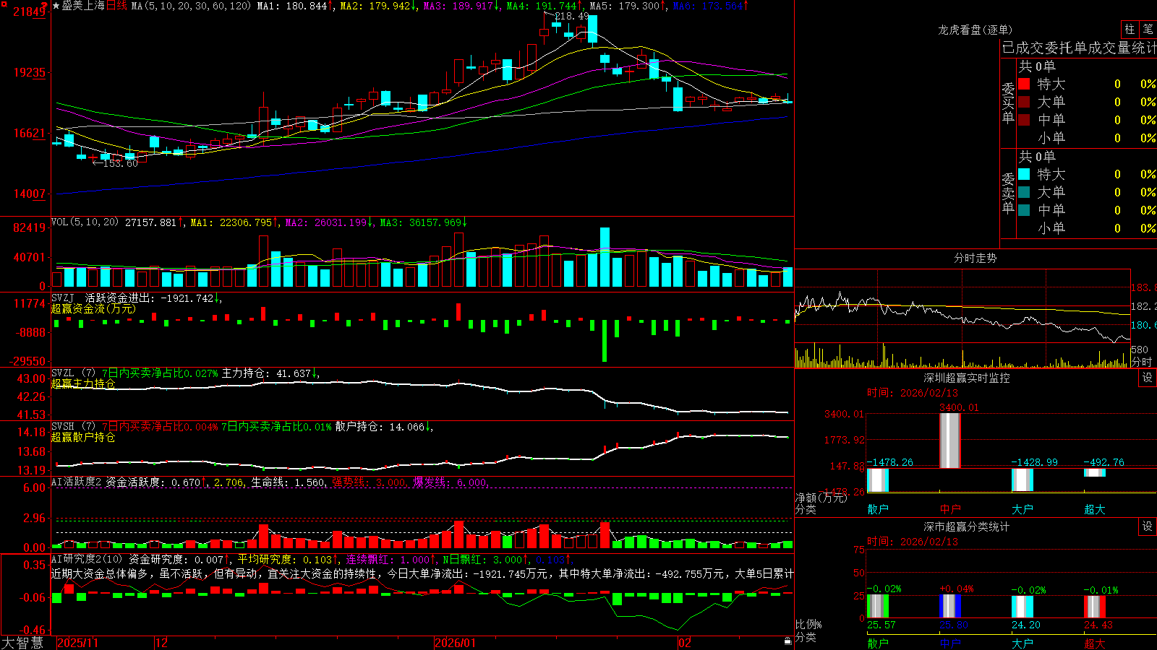Viewport: 1157px width, 650px height.
Task: Click the -1478.26 散户 net amount bar
Action: (x=878, y=480)
